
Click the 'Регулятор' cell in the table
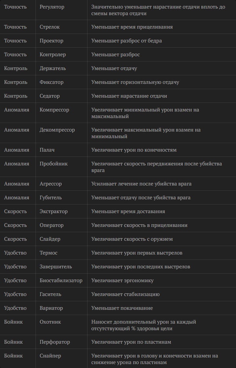pyautogui.click(x=52, y=7)
